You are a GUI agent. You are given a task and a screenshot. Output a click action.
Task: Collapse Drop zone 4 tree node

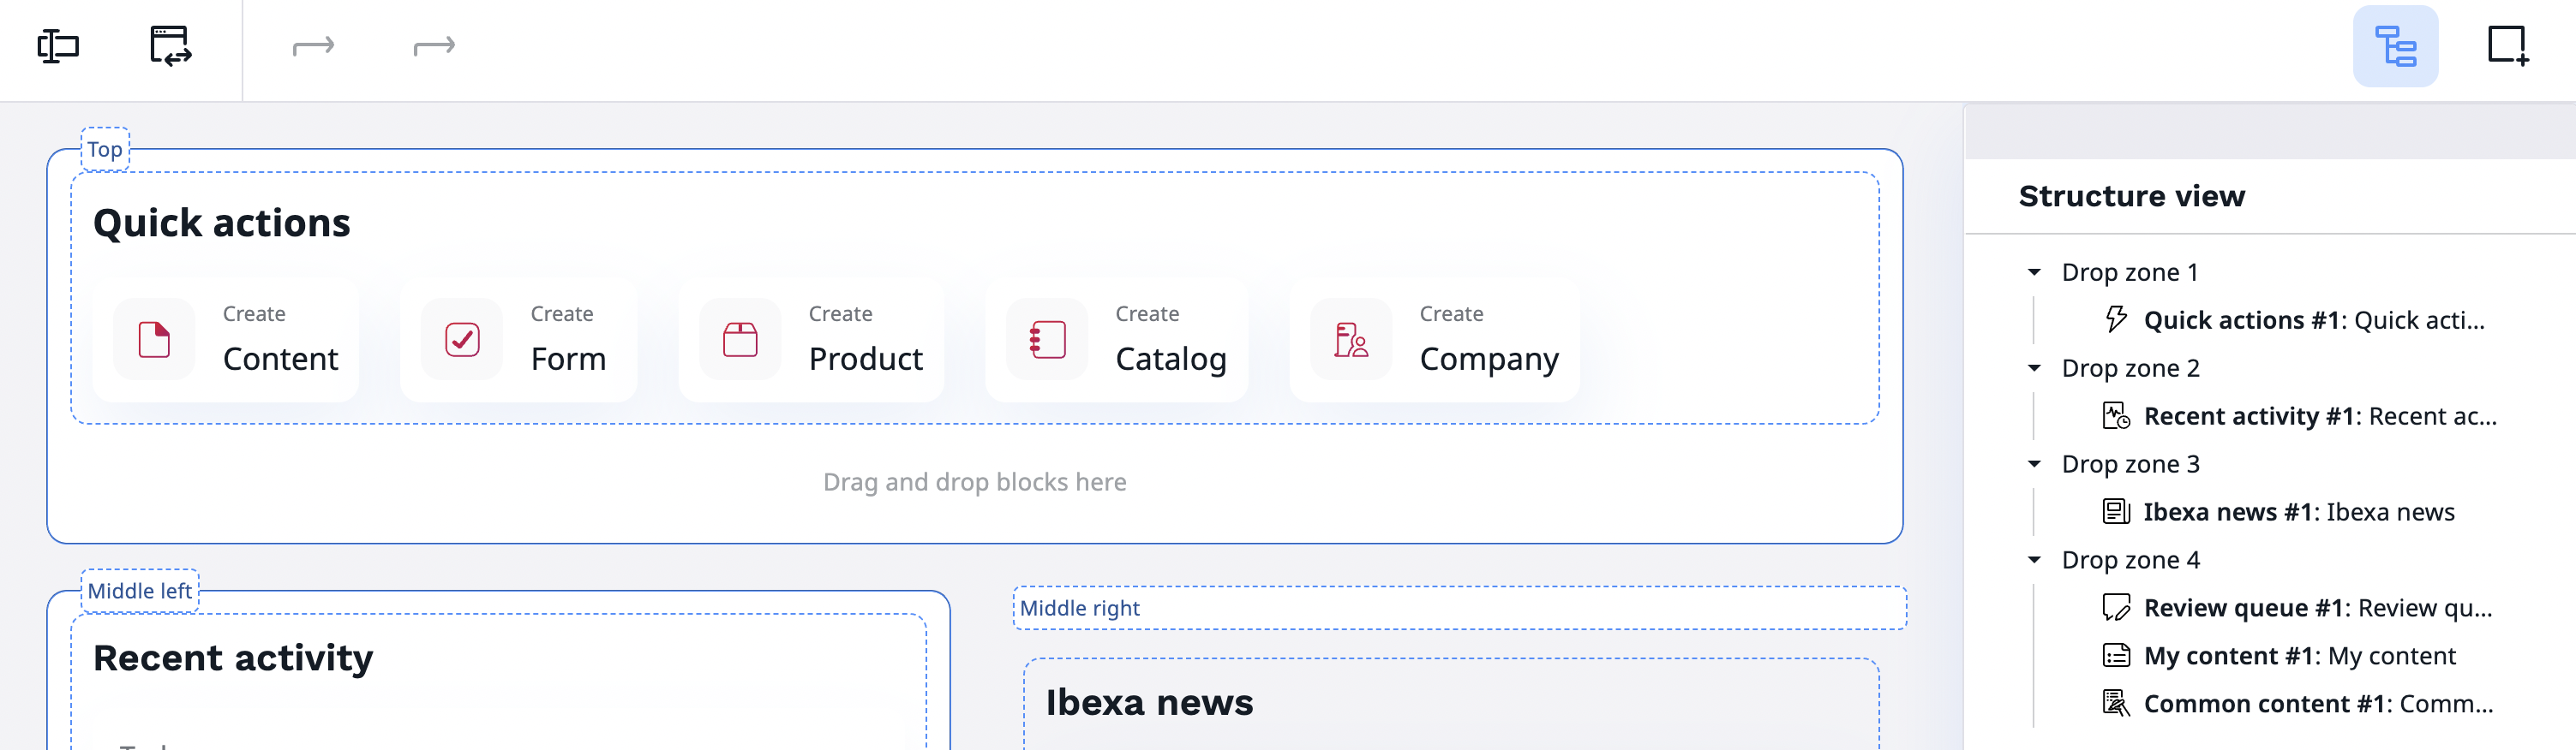click(2033, 560)
